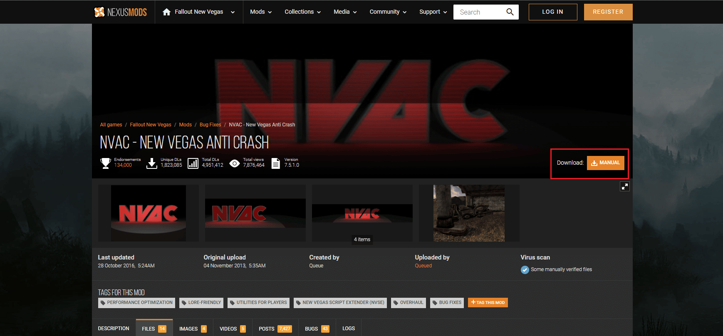
Task: Click the TAG THIS MOD button
Action: (x=488, y=302)
